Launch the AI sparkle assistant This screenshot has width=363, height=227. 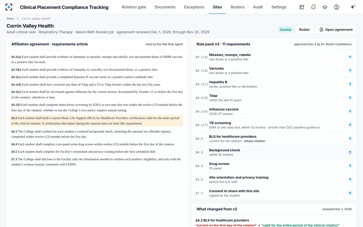pos(353,7)
